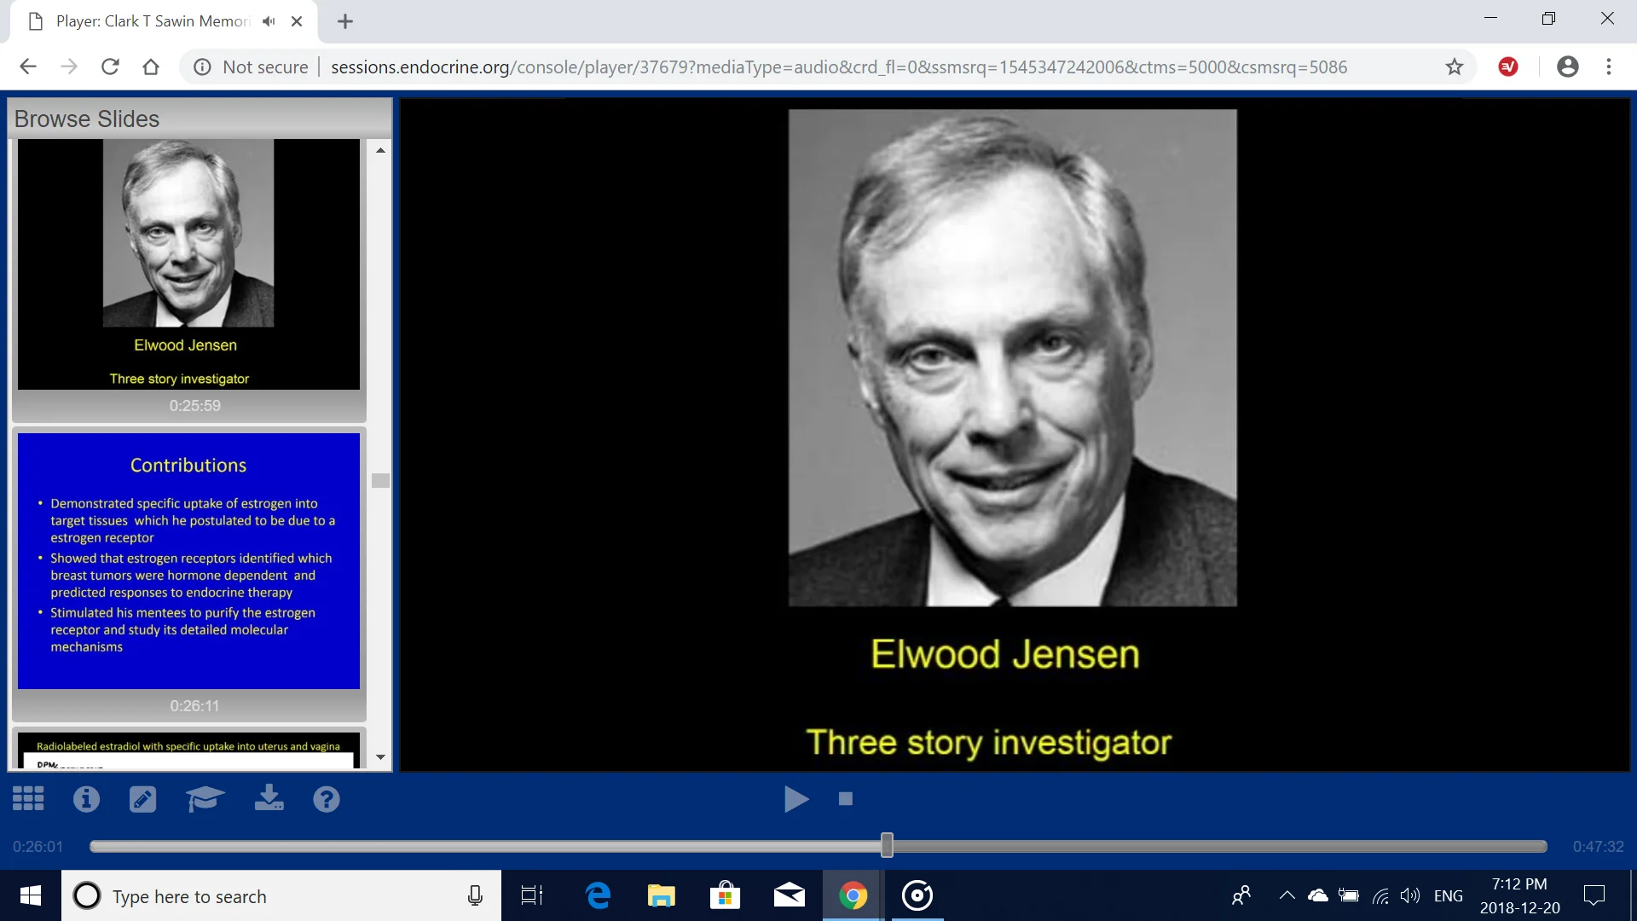Click the 0:26:11 slide timestamp
This screenshot has height=921, width=1637.
[194, 706]
